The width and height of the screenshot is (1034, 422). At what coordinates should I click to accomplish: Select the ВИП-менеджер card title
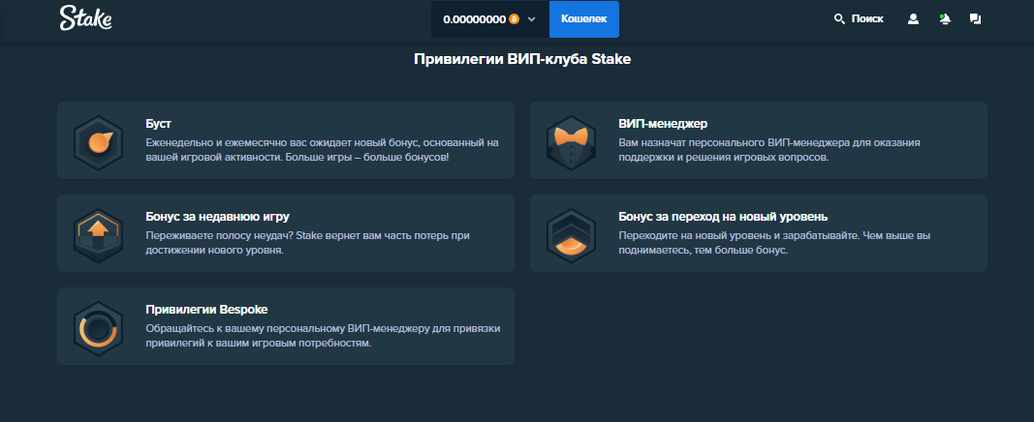(x=663, y=124)
